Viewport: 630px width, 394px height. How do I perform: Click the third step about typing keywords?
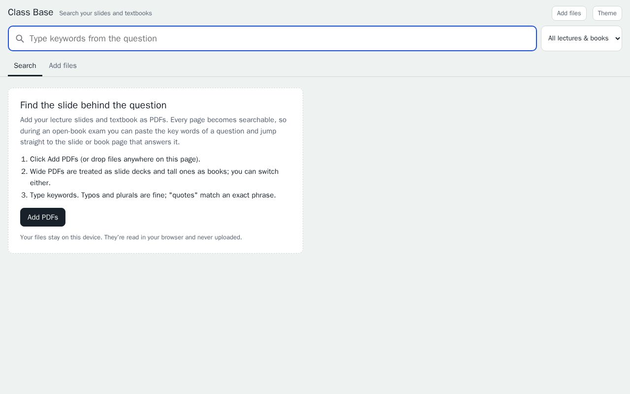pyautogui.click(x=153, y=195)
